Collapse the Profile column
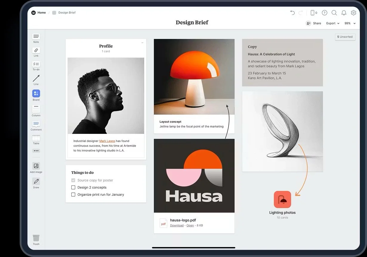 (142, 43)
